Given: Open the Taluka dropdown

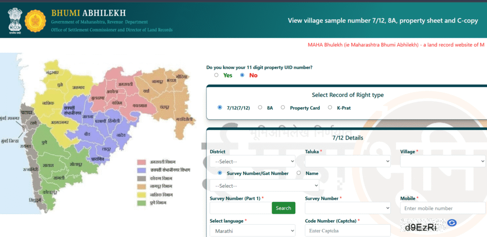Looking at the screenshot, I should tap(348, 161).
